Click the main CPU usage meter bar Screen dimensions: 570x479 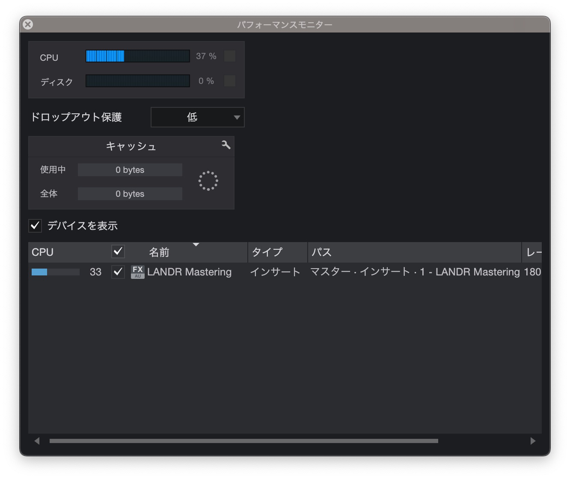pyautogui.click(x=137, y=56)
